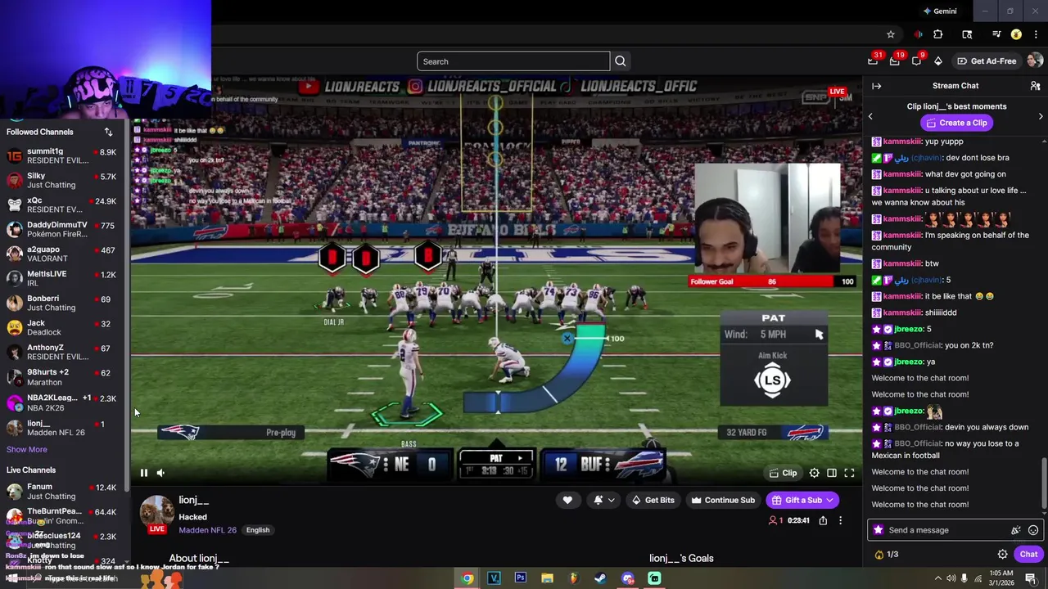Open Fanum live channel
Image resolution: width=1048 pixels, height=589 pixels.
[x=61, y=492]
